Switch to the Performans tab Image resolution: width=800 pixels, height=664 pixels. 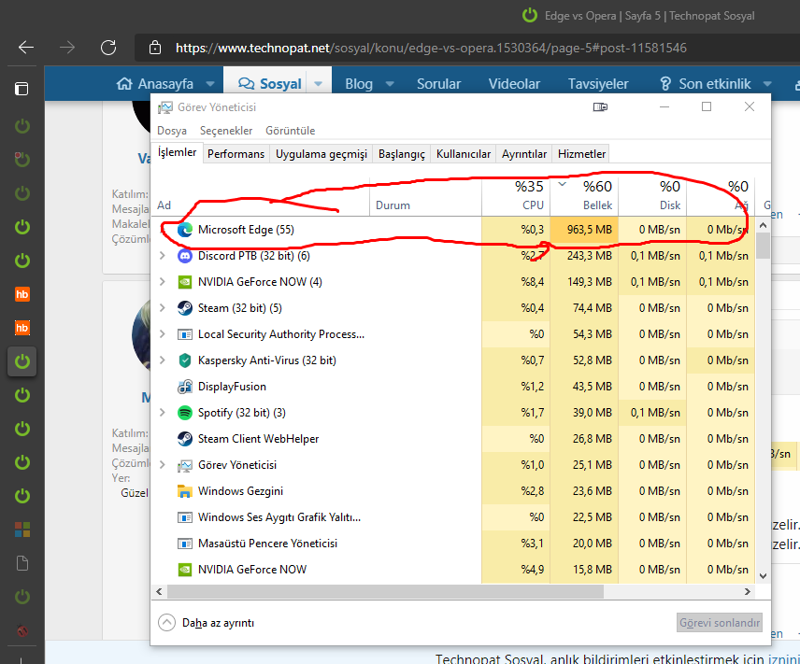(x=236, y=154)
